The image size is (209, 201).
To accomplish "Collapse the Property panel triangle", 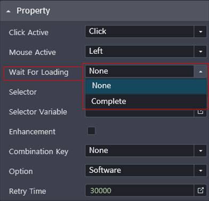I will click(8, 11).
